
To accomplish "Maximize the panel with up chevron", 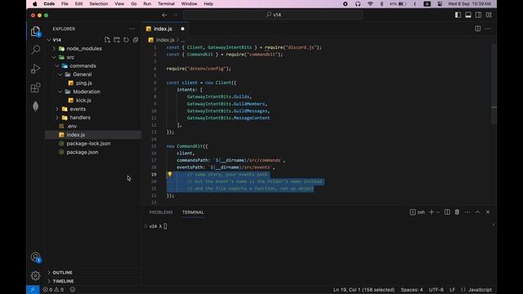I will [x=477, y=212].
